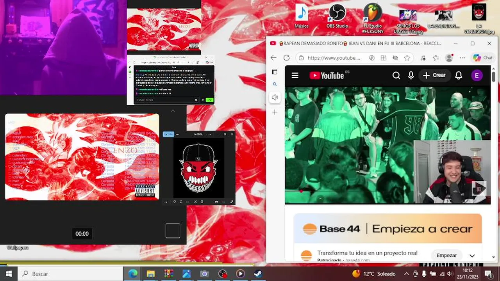The width and height of the screenshot is (500, 281).
Task: Open the Música desktop shortcut
Action: [x=302, y=16]
